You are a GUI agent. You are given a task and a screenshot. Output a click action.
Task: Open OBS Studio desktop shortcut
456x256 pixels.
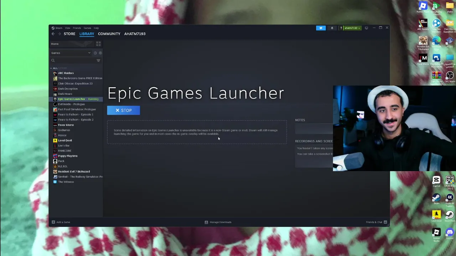[450, 77]
